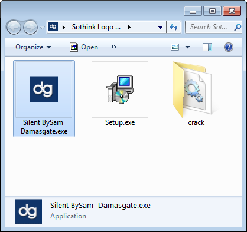Select the Setup.exe installer icon
247x232 pixels.
[x=120, y=90]
